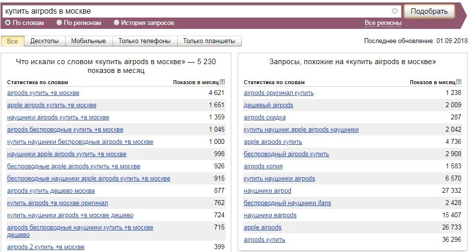Image resolution: width=470 pixels, height=252 pixels.
Task: Click the impressions value '1 000'
Action: [216, 141]
